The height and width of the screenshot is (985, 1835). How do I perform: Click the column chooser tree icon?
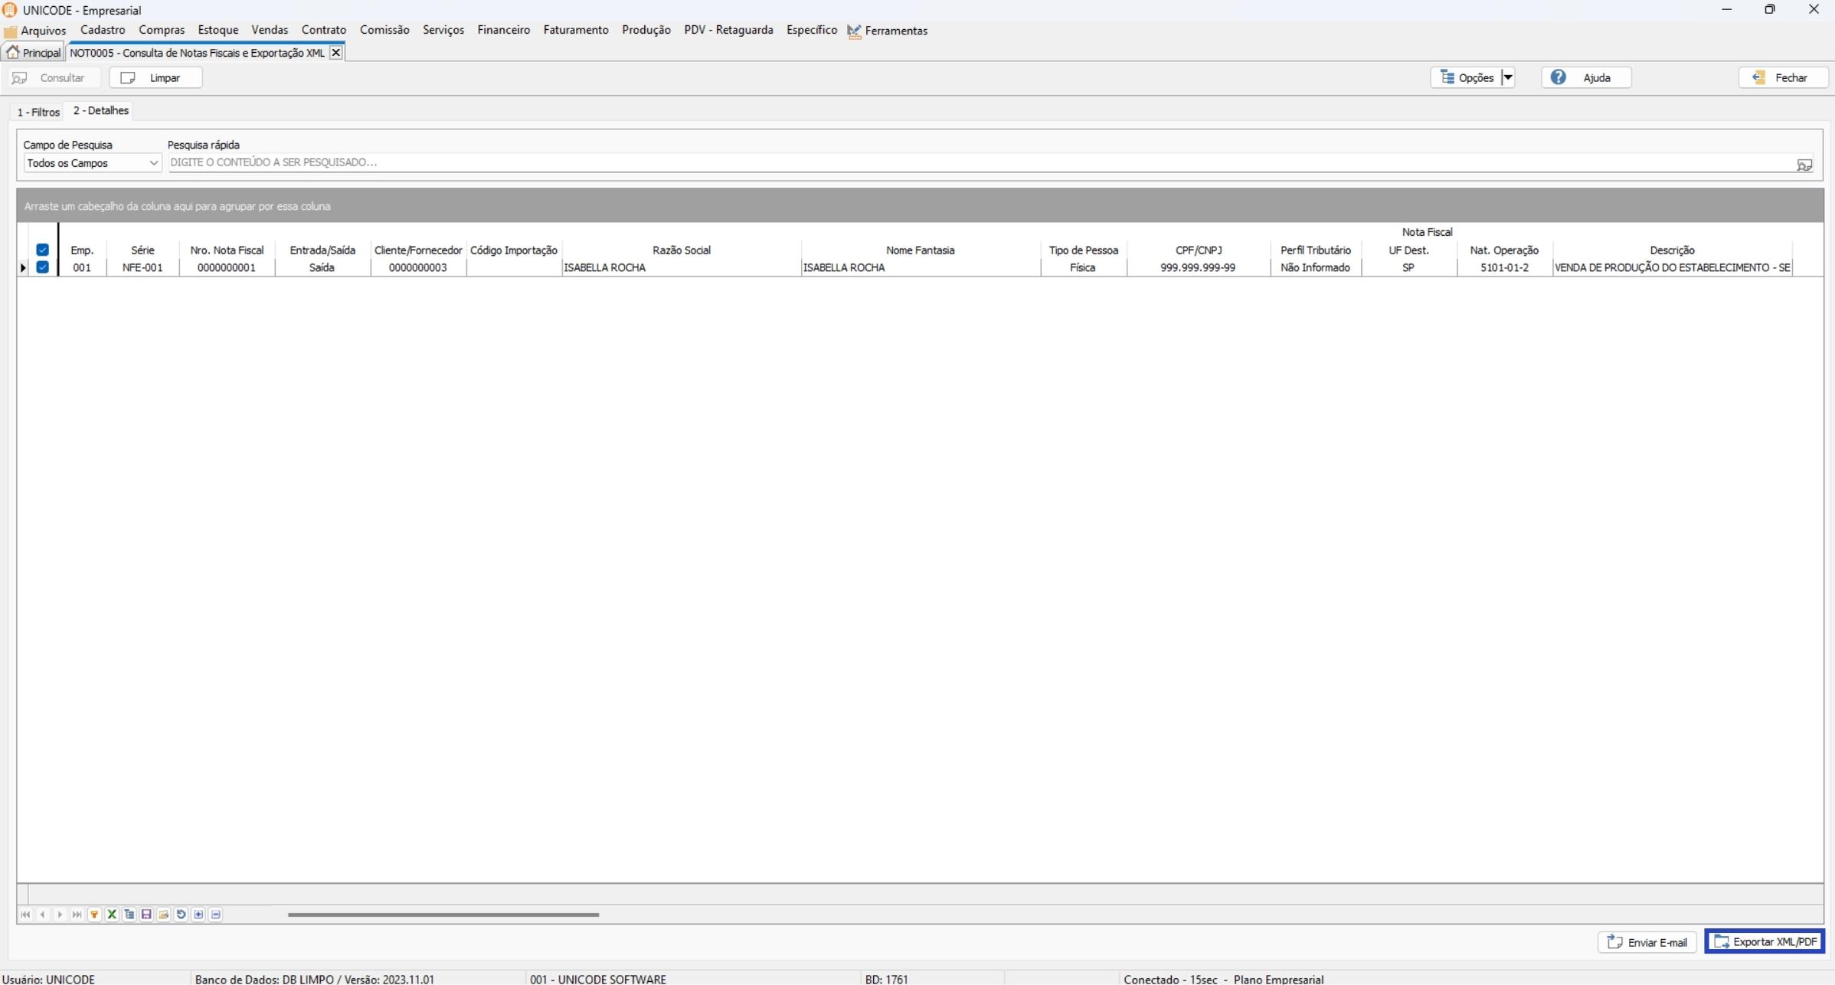[x=129, y=915]
